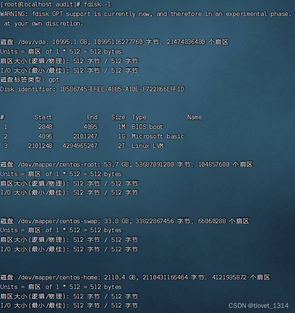The image size is (295, 313).
Task: Click the partition size '1M'
Action: [122, 126]
